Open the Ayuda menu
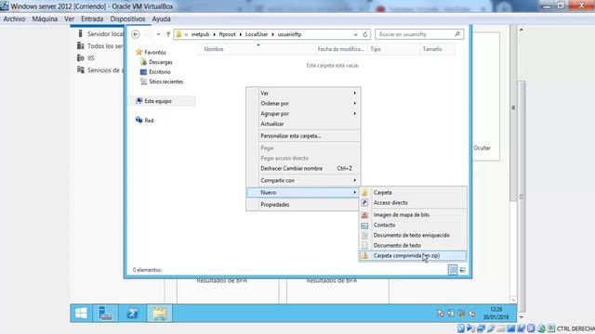 coord(161,19)
